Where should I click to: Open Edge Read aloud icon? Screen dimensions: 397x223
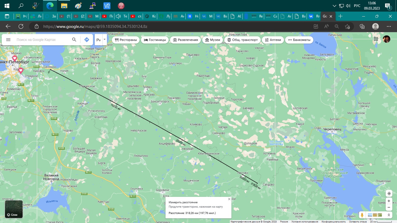point(326,26)
